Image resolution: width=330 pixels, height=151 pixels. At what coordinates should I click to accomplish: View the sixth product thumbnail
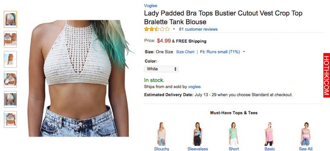click(x=10, y=119)
